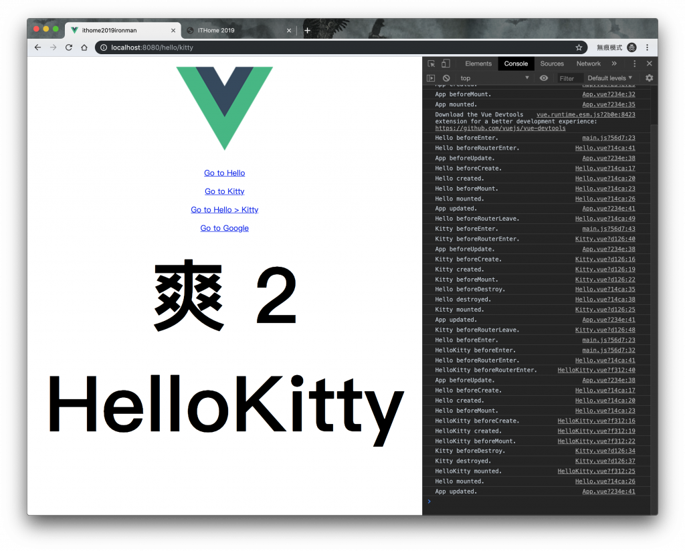Close the ithome2019ironman tab
This screenshot has height=551, width=685.
coord(173,31)
